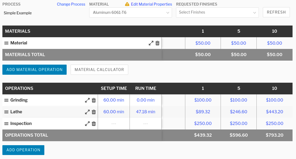Delete the Grinding operation
Screen dimensions: 296x159
[94, 100]
